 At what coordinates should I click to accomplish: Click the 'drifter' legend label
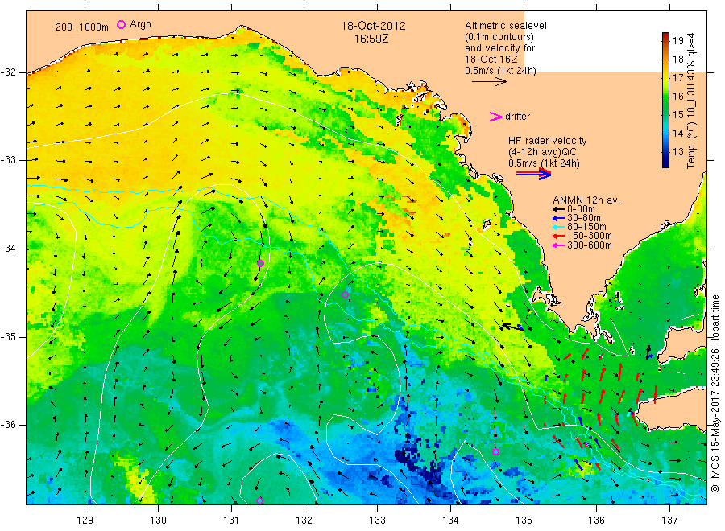pyautogui.click(x=517, y=117)
